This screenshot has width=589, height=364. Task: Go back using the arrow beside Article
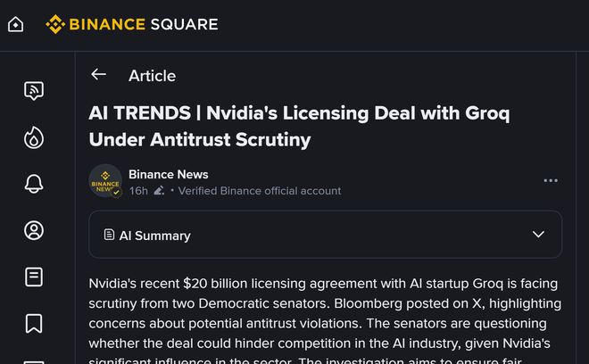point(98,75)
